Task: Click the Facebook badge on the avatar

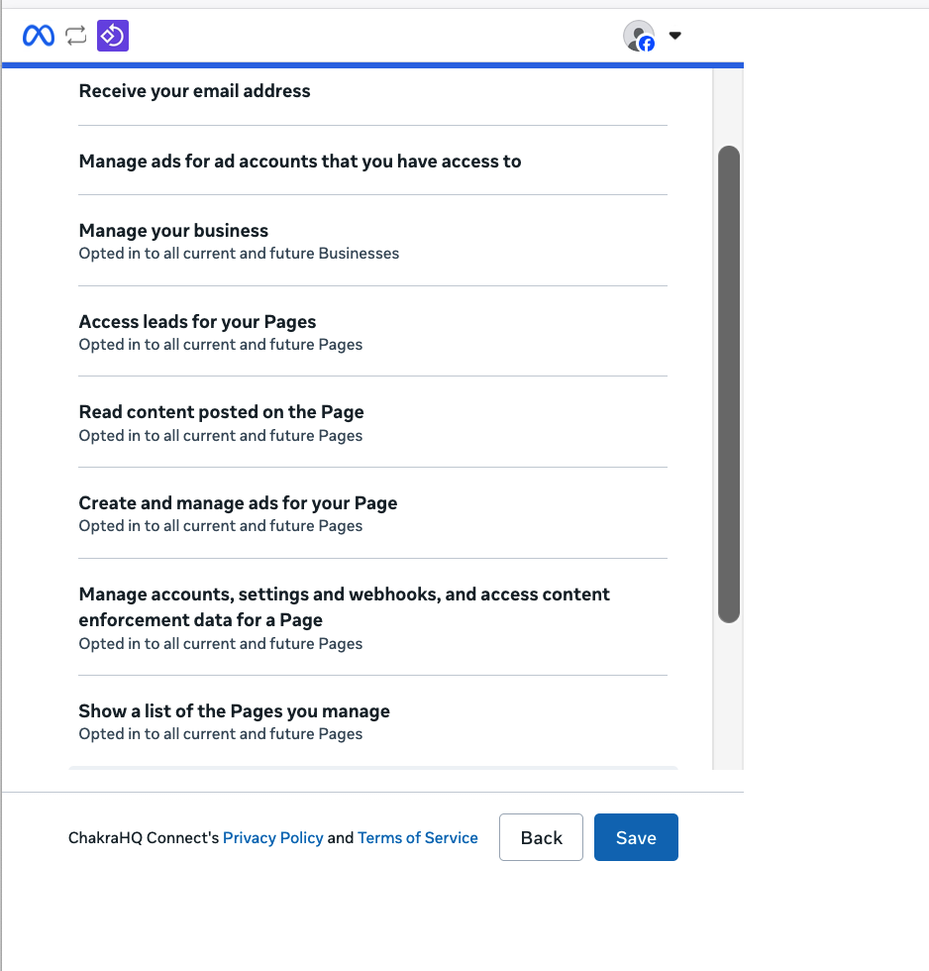Action: coord(647,44)
